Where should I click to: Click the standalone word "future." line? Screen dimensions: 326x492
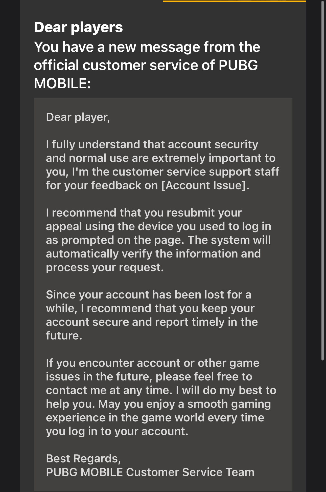coord(64,336)
